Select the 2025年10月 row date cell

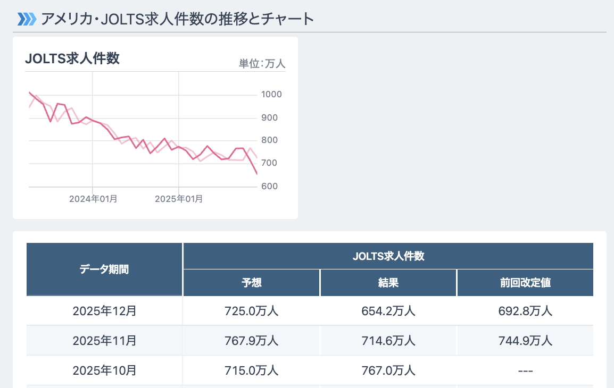104,369
